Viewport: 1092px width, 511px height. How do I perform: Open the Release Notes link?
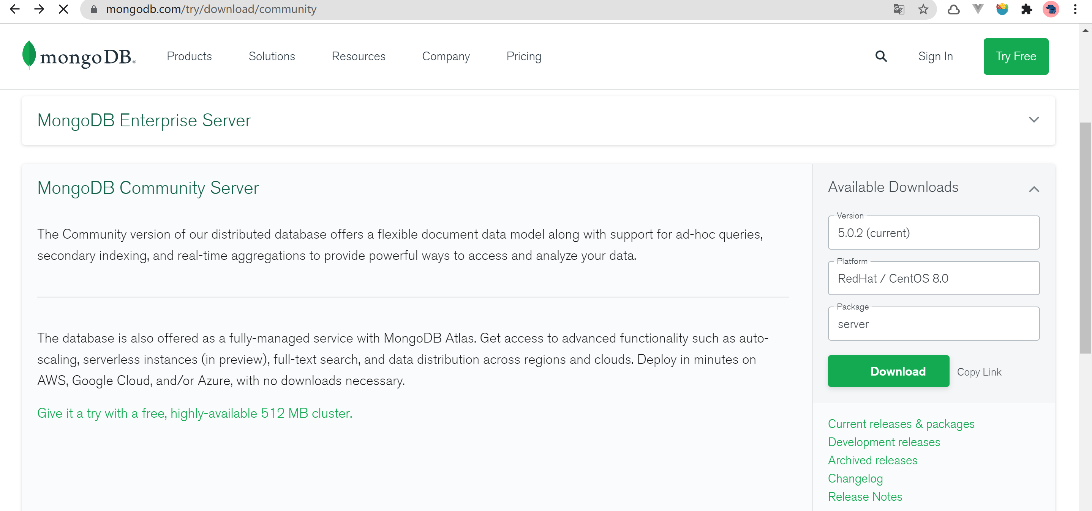(x=865, y=496)
